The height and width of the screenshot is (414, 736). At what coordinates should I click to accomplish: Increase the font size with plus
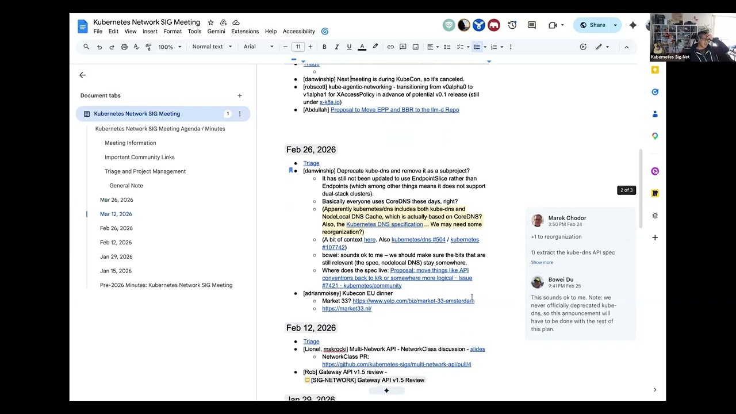click(x=310, y=47)
